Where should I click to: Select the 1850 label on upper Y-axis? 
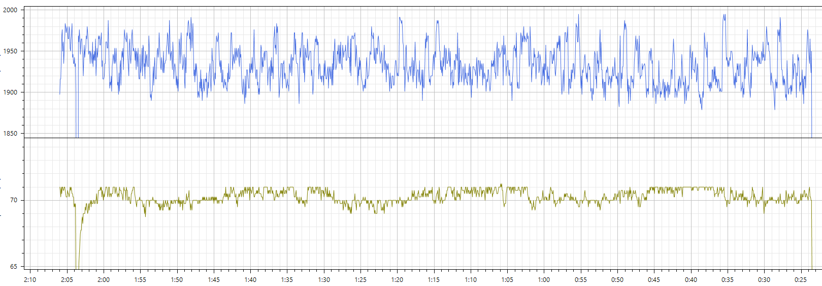click(10, 134)
